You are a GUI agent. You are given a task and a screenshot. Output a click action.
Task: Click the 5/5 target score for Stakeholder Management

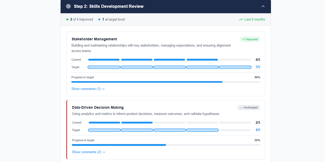point(258,67)
